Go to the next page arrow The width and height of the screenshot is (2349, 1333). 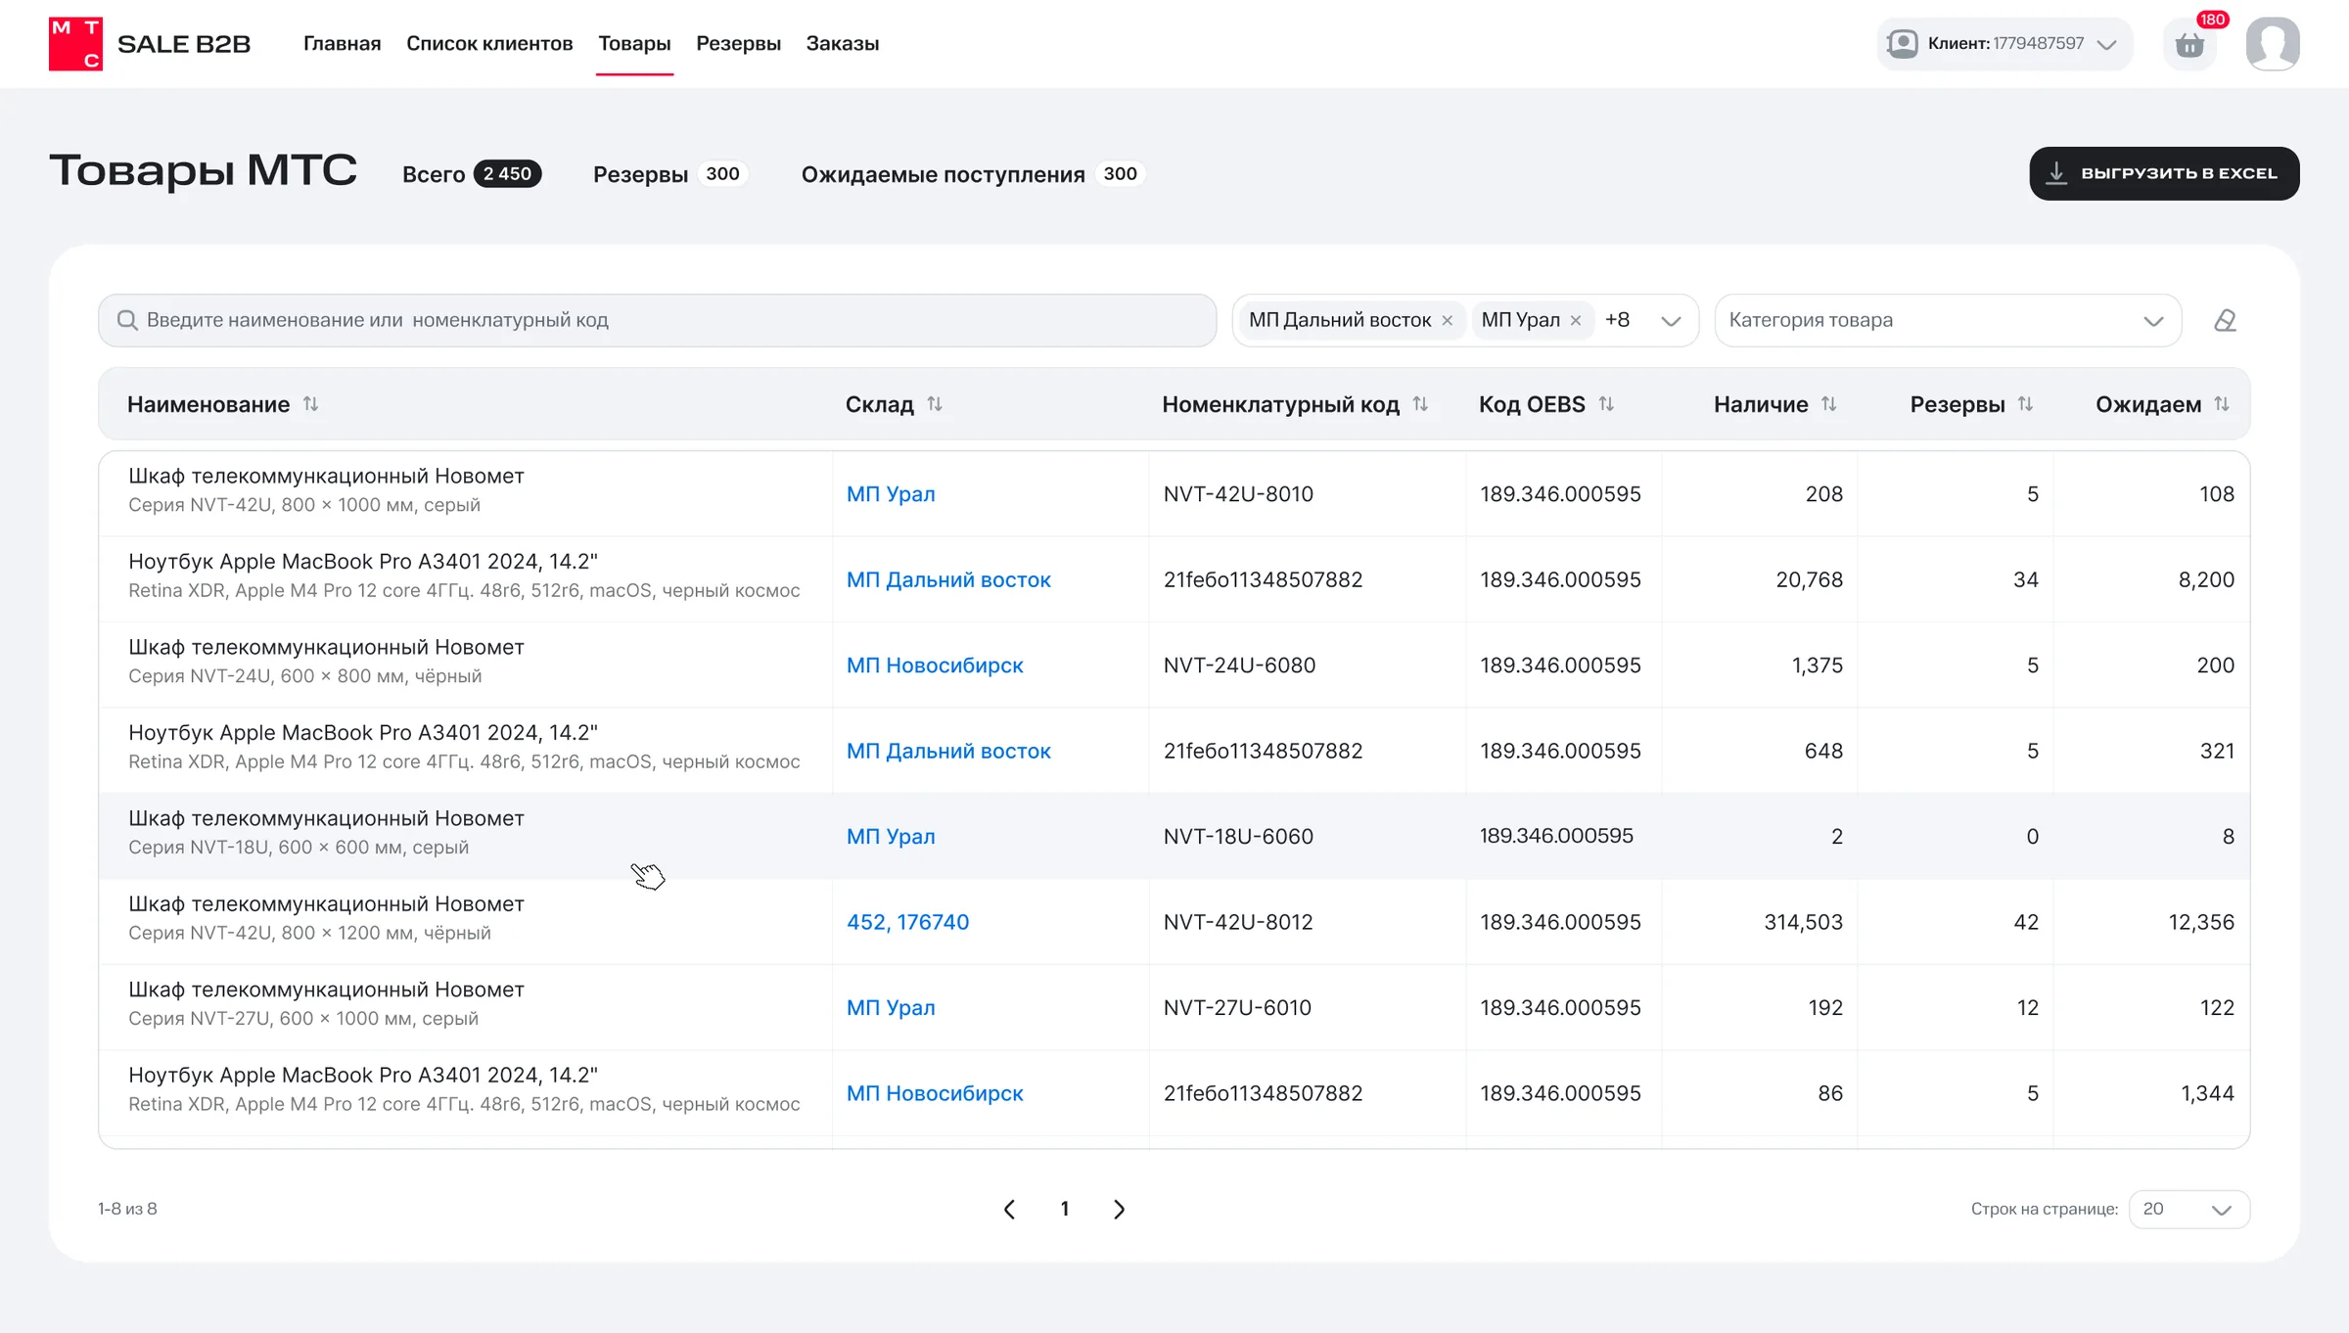coord(1119,1210)
